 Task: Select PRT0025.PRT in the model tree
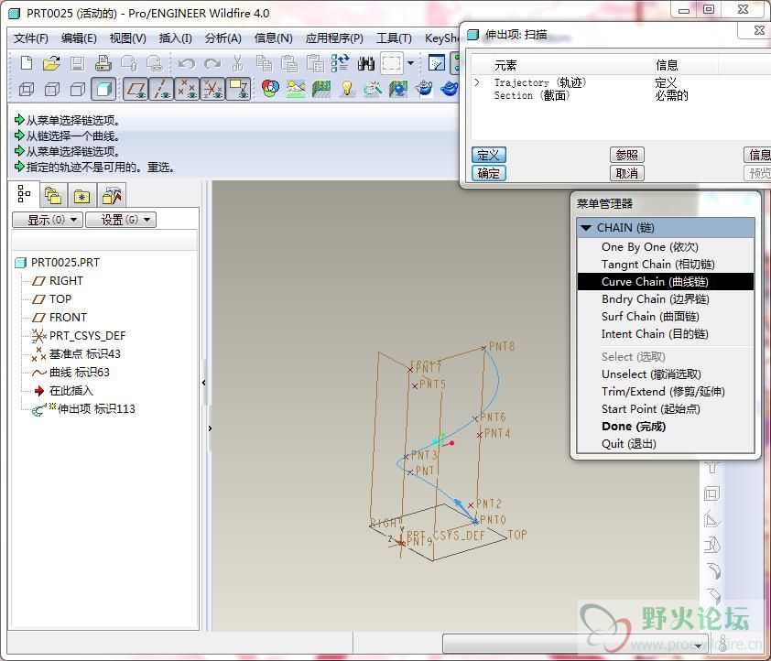pos(65,263)
